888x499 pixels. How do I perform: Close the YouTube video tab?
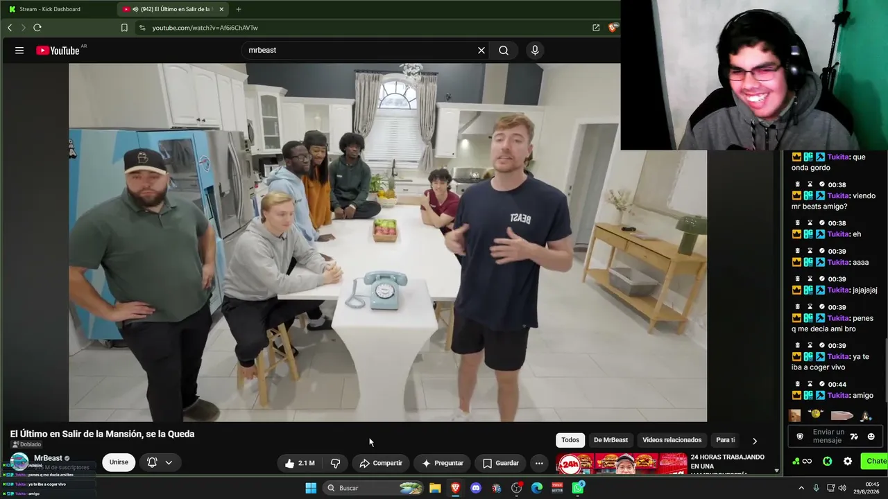coord(221,9)
